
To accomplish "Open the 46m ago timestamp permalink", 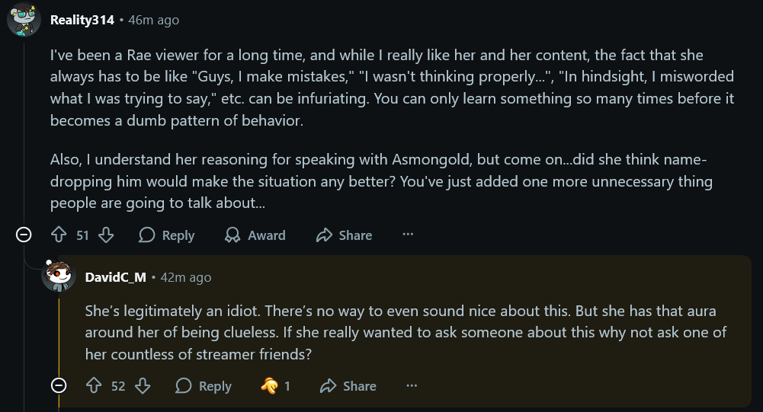I will 154,20.
